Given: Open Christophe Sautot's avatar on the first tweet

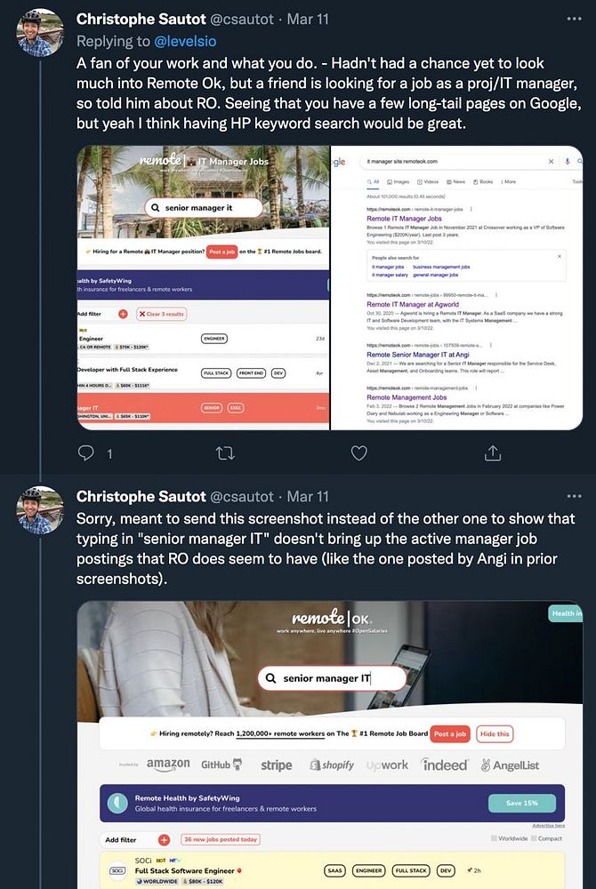Looking at the screenshot, I should (x=40, y=34).
